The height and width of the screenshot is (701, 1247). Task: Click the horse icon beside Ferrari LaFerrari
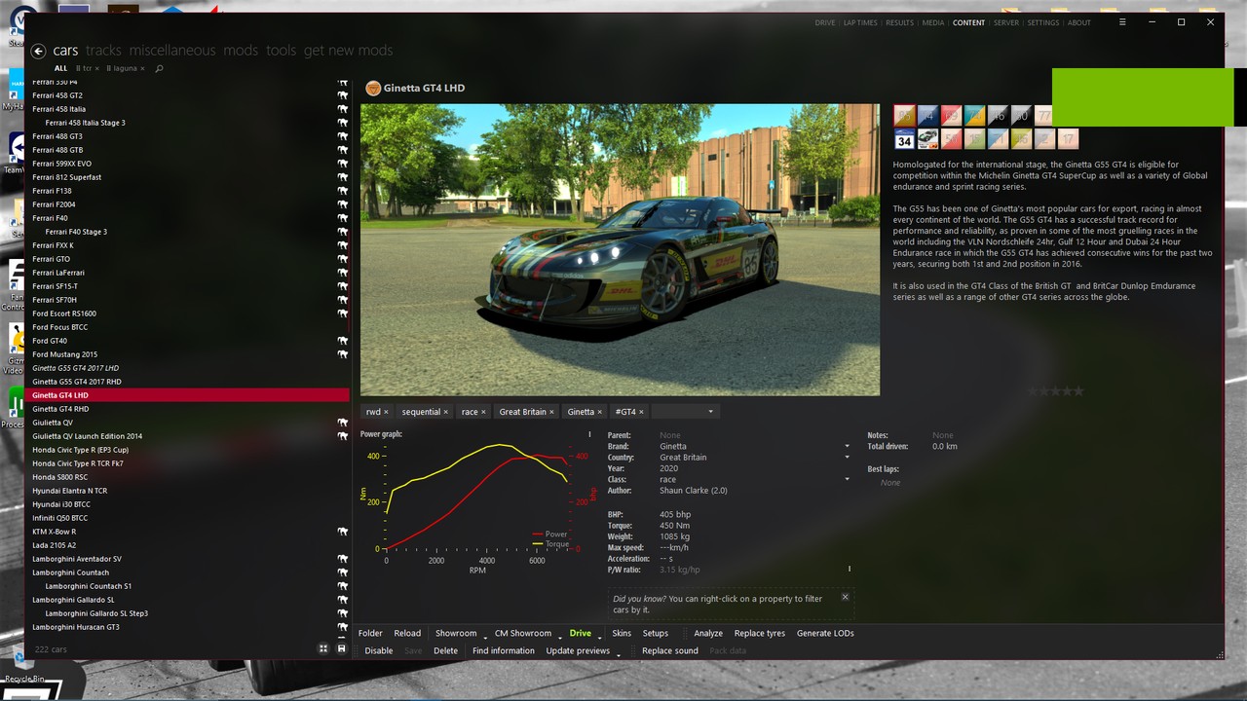pyautogui.click(x=343, y=273)
